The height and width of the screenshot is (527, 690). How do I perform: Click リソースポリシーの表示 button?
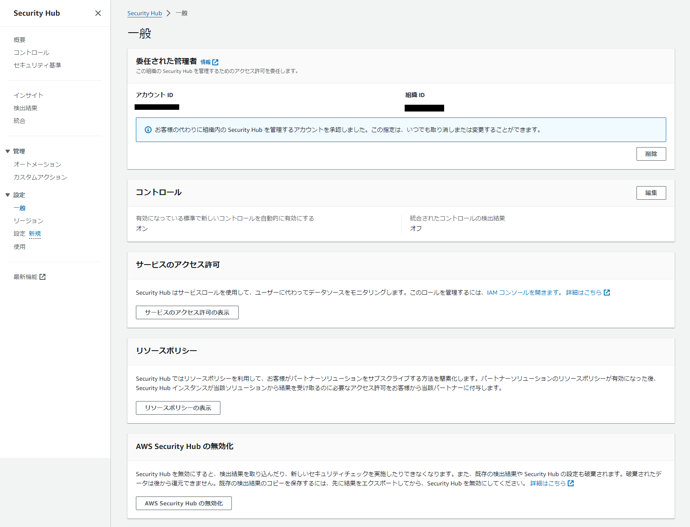click(x=178, y=408)
